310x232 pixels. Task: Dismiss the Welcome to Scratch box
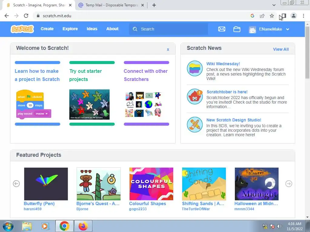(168, 49)
